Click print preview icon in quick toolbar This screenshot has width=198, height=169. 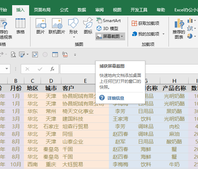coord(13,54)
